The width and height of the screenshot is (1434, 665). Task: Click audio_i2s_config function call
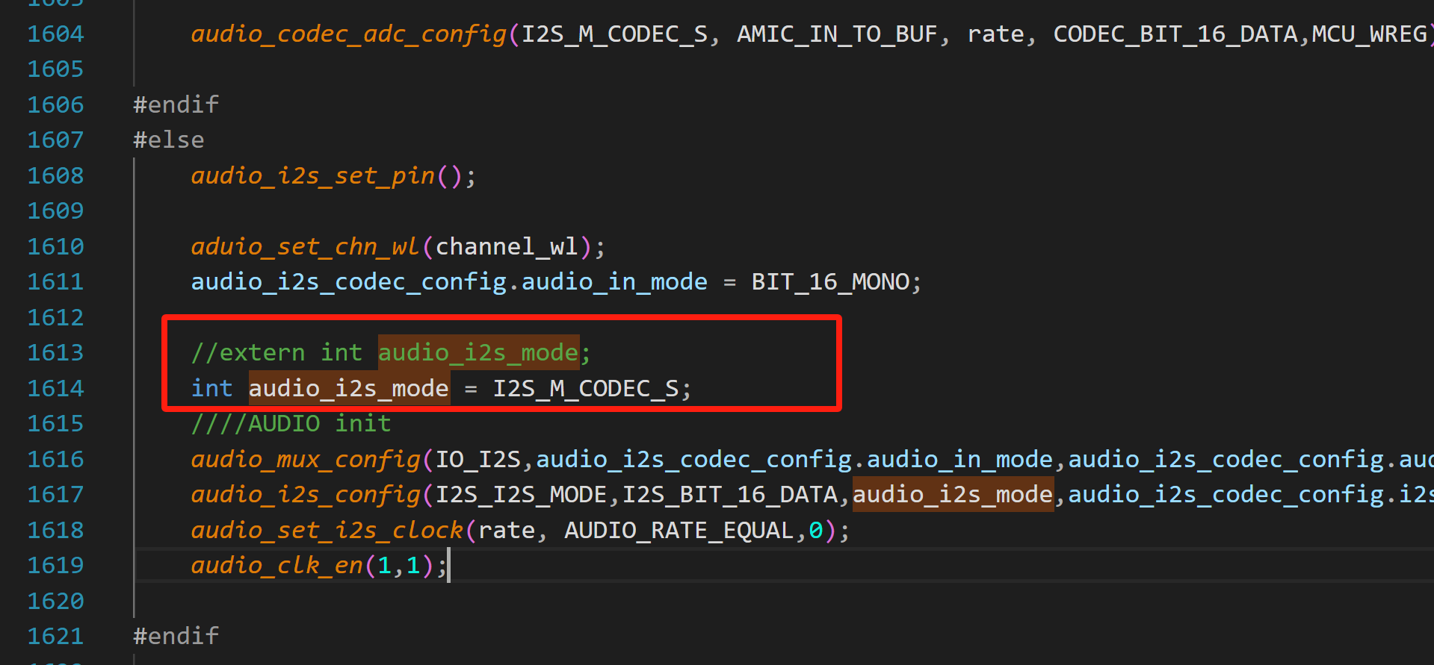point(306,495)
